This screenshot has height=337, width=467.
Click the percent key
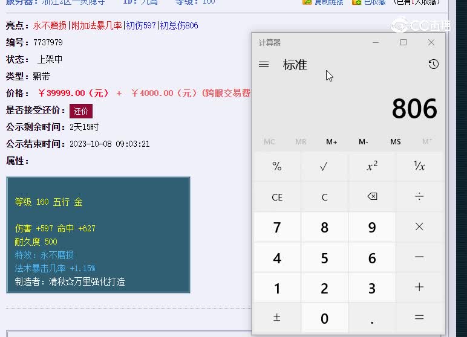[276, 166]
